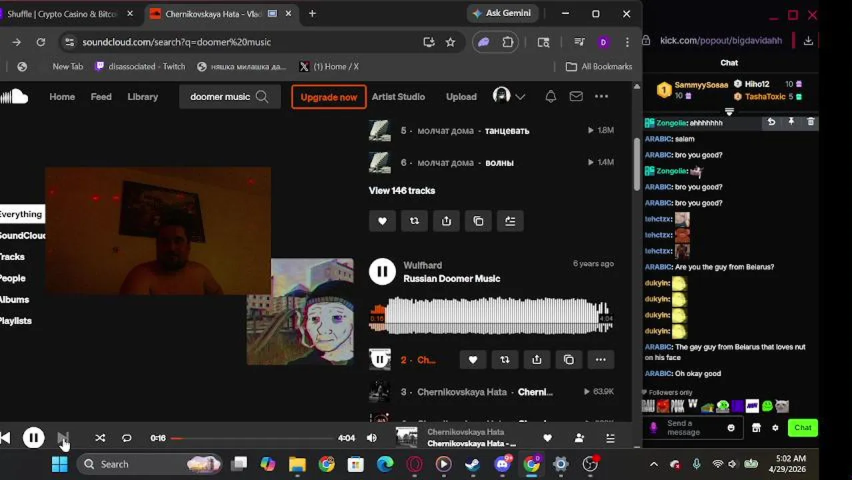
Task: Open Chrome extensions puzzle icon
Action: click(x=508, y=42)
